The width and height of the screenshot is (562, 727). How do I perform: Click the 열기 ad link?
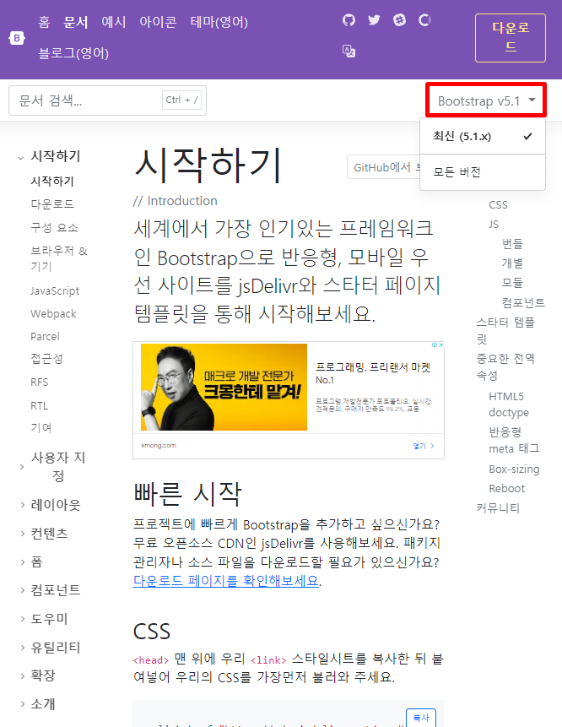coord(424,446)
